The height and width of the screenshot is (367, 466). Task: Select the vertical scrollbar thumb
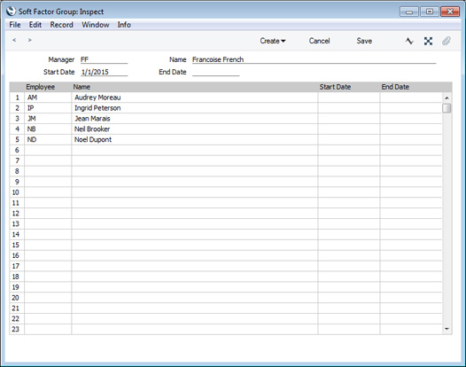point(447,108)
